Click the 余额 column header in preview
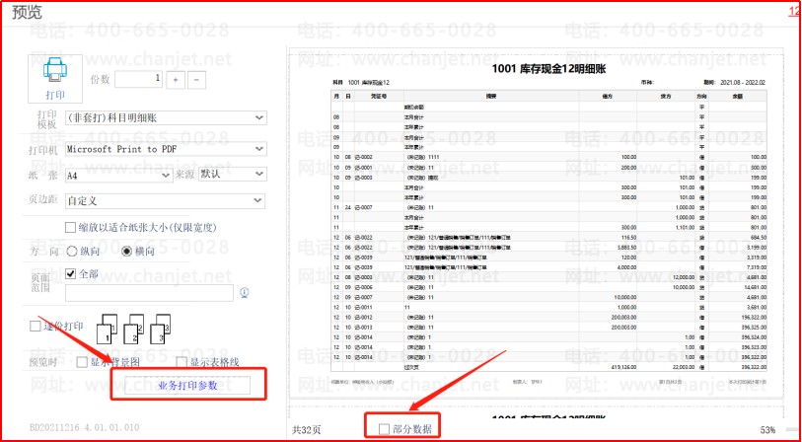The width and height of the screenshot is (802, 442). click(737, 96)
